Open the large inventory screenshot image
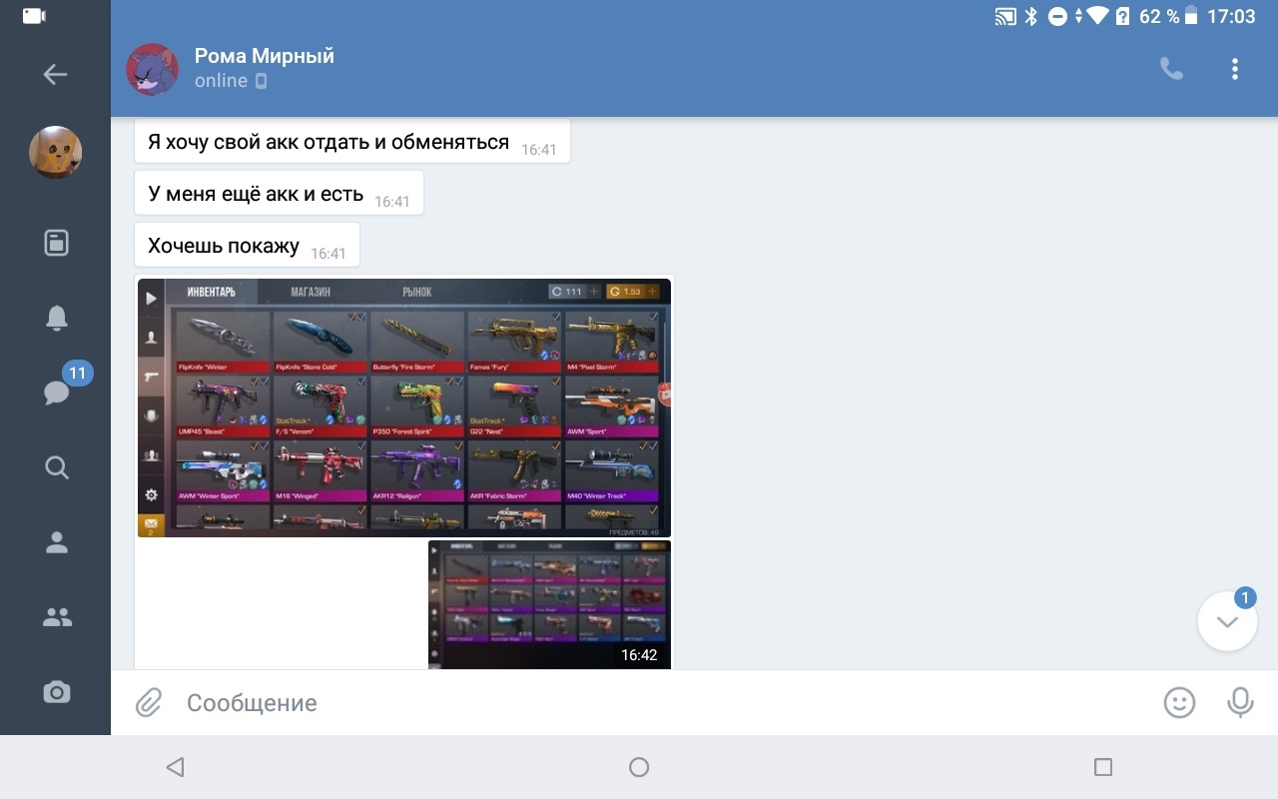The width and height of the screenshot is (1278, 799). click(x=403, y=407)
